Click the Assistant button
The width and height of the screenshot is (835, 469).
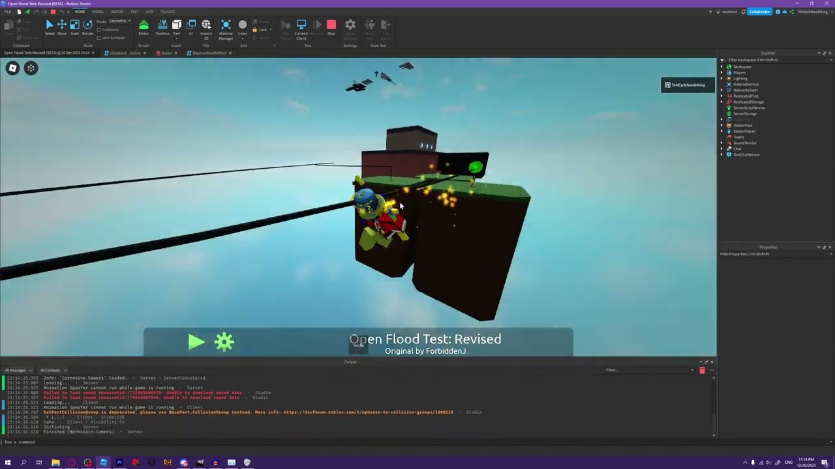(727, 12)
